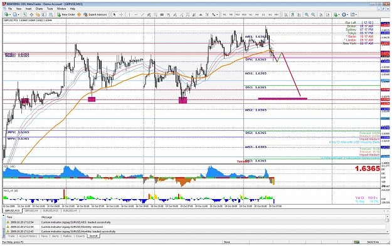Open the Trade terminal tab

click(x=11, y=236)
